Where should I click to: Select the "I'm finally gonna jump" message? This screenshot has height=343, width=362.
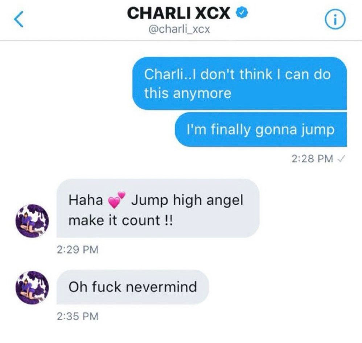click(x=261, y=129)
